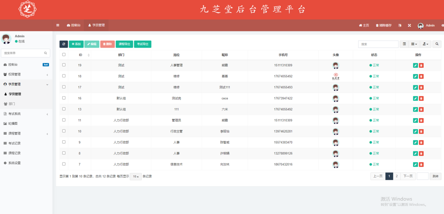Toggle card view icon next to search box

404,44
